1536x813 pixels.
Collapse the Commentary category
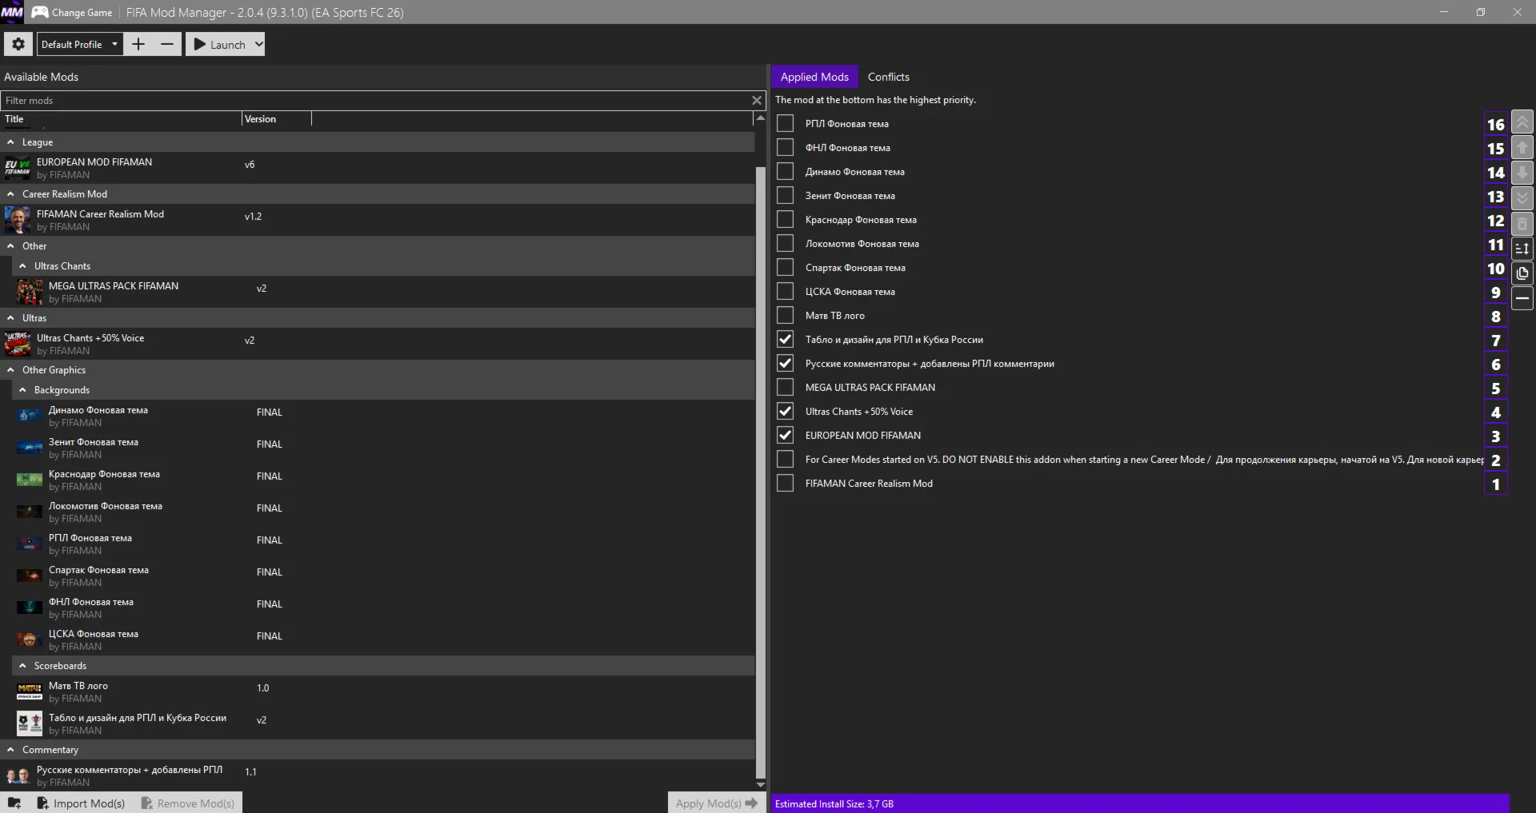click(10, 749)
